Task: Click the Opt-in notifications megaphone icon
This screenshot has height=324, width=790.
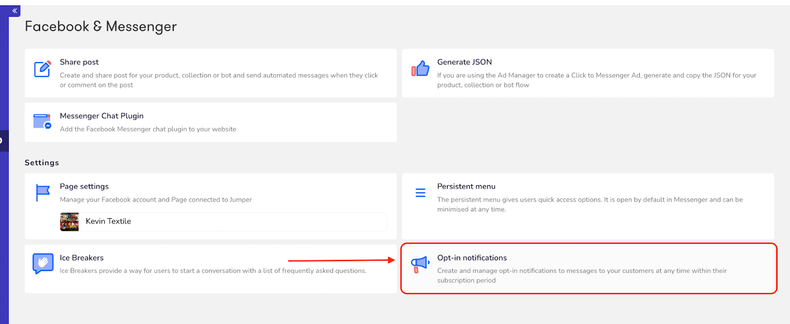Action: pos(420,264)
